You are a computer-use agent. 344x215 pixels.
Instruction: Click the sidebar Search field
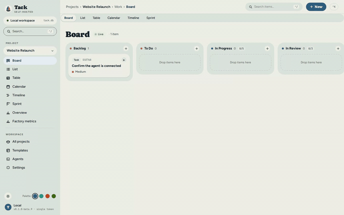tap(30, 32)
